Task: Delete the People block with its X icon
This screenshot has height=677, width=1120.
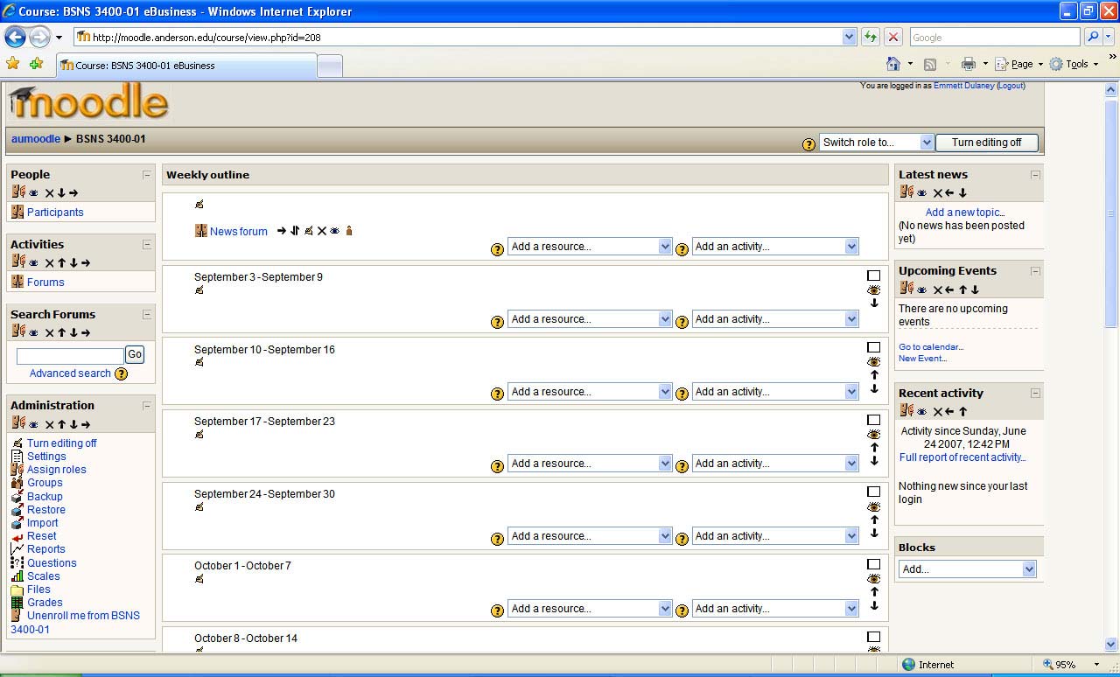Action: (50, 193)
